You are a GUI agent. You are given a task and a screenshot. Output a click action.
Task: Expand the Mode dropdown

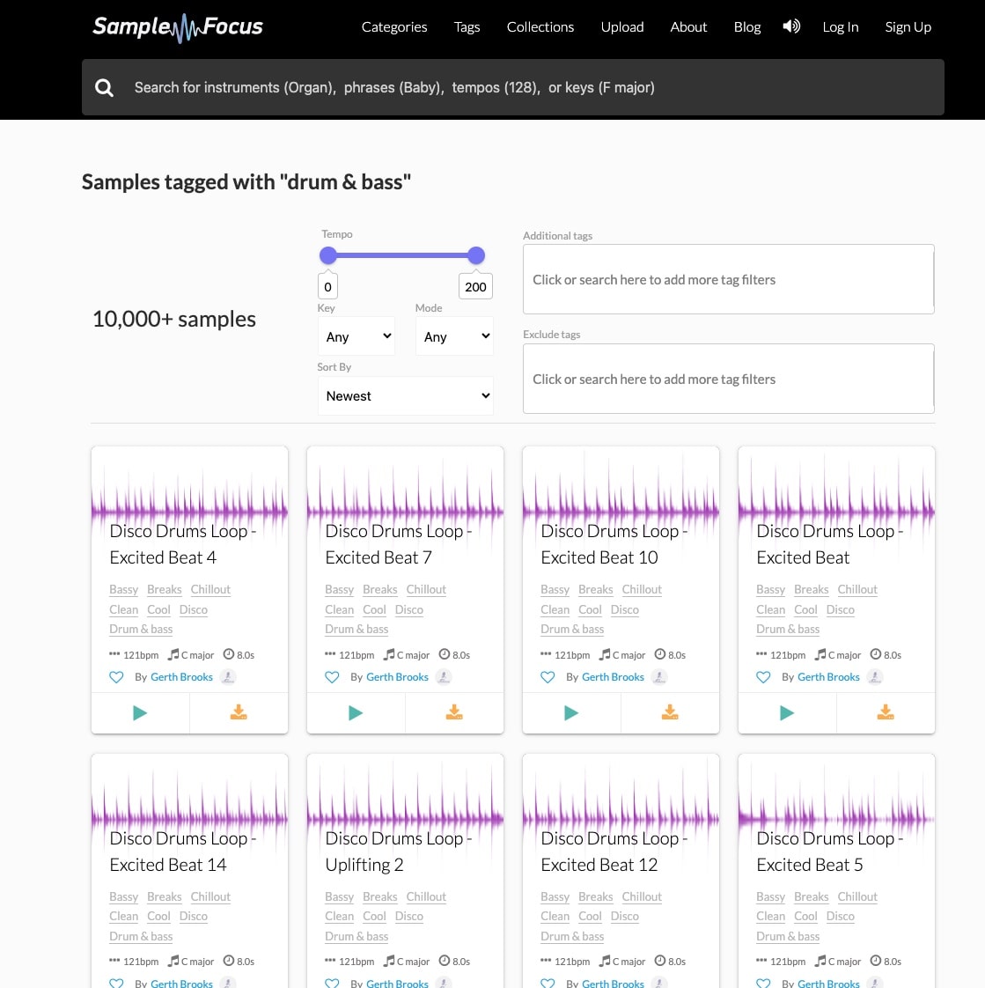(x=454, y=336)
